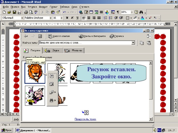Image resolution: width=178 pixels, height=133 pixels.
Task: Click the RU language indicator in the tray
Action: click(159, 130)
